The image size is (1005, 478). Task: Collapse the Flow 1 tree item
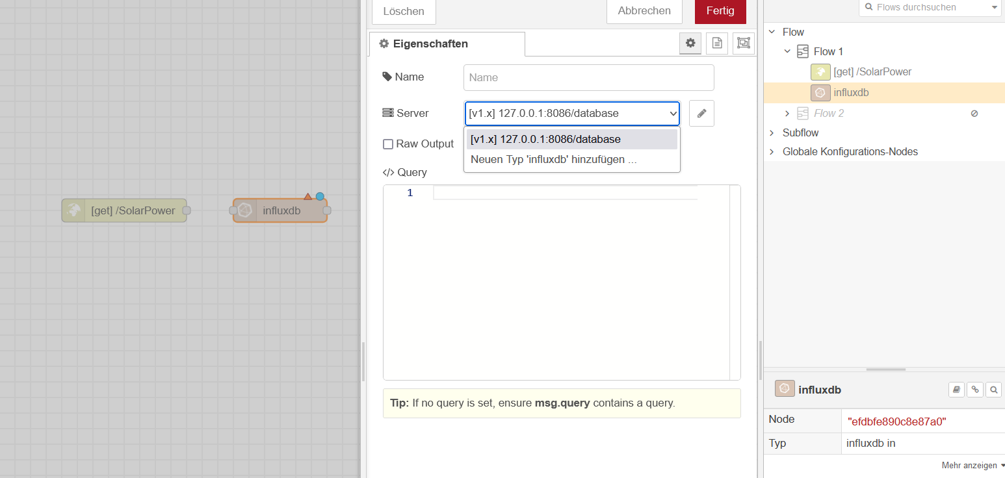pyautogui.click(x=787, y=51)
